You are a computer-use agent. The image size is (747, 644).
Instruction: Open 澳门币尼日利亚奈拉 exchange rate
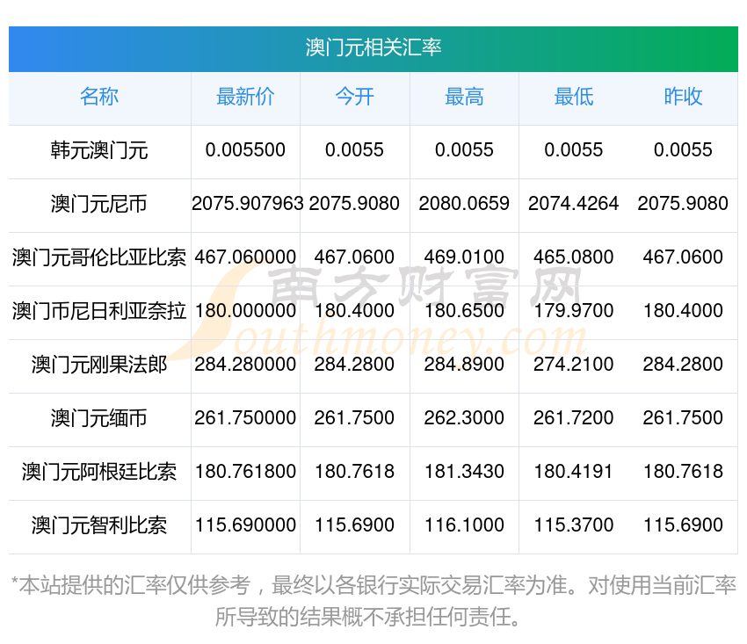tap(99, 311)
